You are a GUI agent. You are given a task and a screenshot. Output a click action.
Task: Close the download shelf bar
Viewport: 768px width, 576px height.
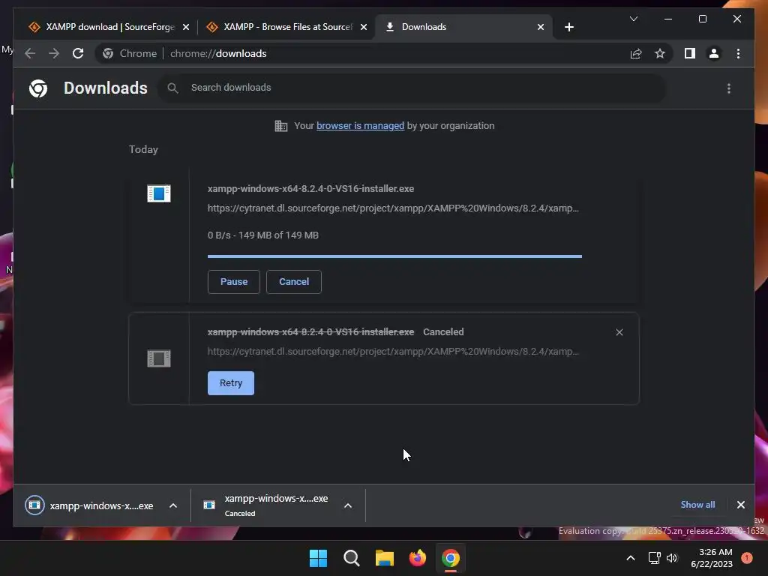[740, 505]
